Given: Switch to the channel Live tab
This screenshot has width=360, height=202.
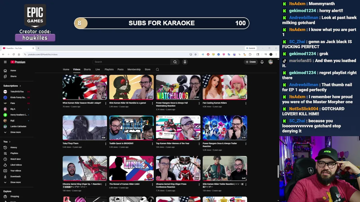Looking at the screenshot, I should pyautogui.click(x=98, y=70).
